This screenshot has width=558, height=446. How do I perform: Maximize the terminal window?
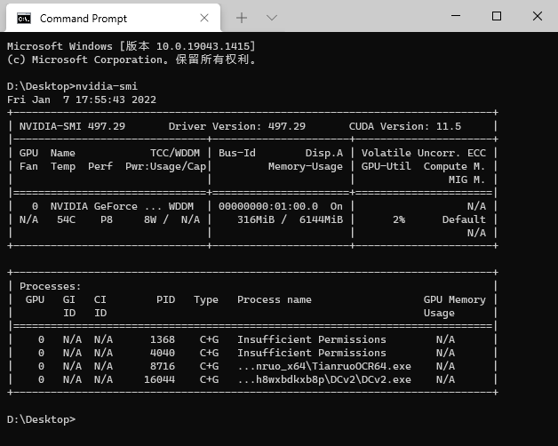(x=497, y=16)
